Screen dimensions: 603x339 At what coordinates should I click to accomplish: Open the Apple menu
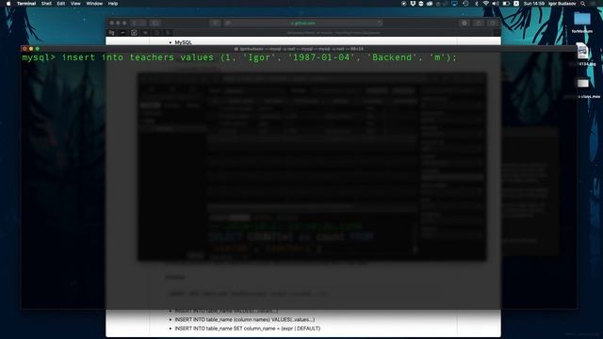click(8, 4)
